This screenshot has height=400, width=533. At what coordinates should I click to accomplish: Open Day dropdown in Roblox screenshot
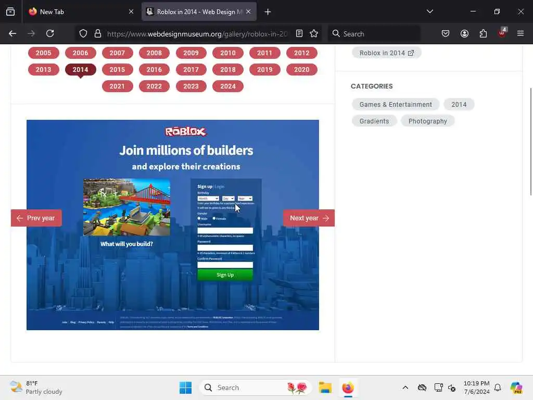[228, 198]
